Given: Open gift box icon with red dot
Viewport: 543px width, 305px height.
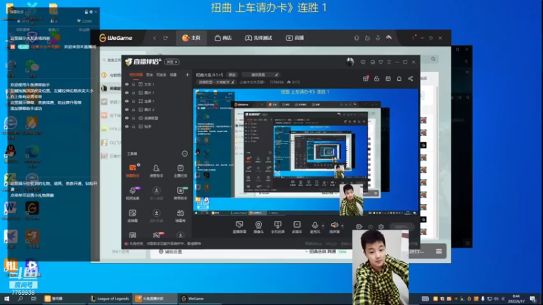Looking at the screenshot, I should click(366, 79).
